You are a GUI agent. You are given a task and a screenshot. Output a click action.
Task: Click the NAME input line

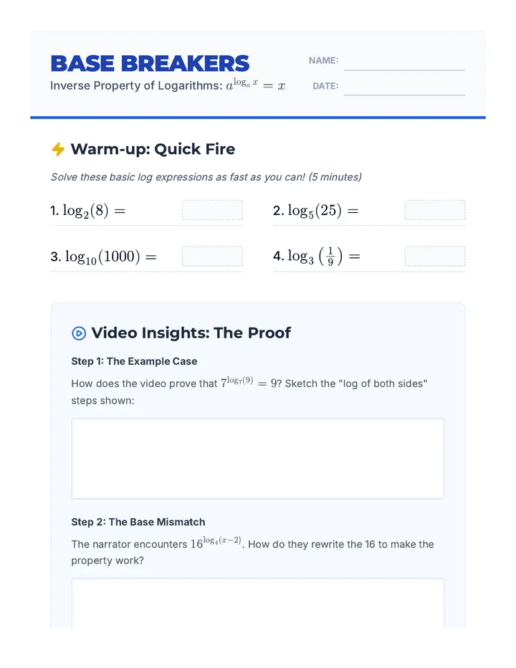(x=404, y=62)
